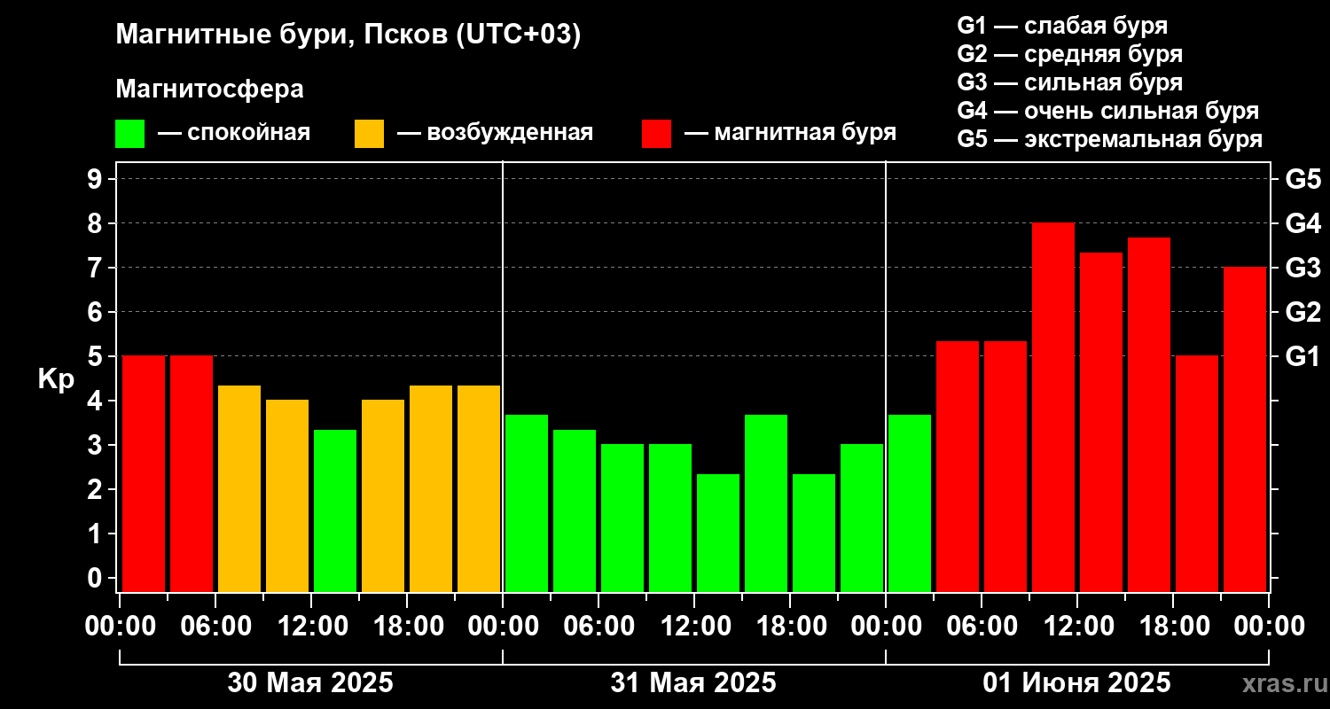Click the red 18:00–21:00 bar on 01 Июня
Image resolution: width=1330 pixels, height=709 pixels.
tap(1197, 473)
